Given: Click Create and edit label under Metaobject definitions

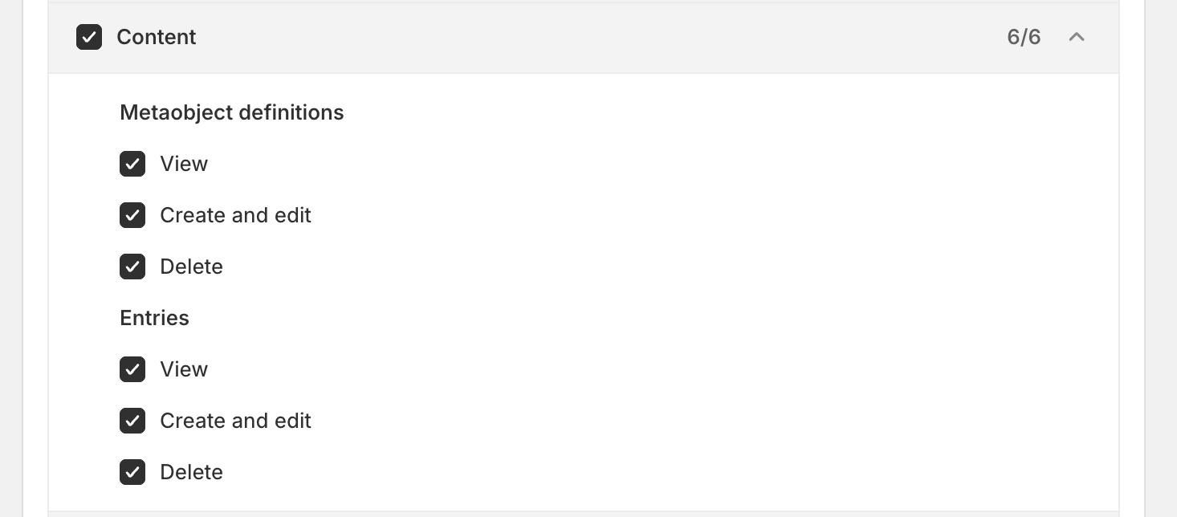Looking at the screenshot, I should 235,215.
